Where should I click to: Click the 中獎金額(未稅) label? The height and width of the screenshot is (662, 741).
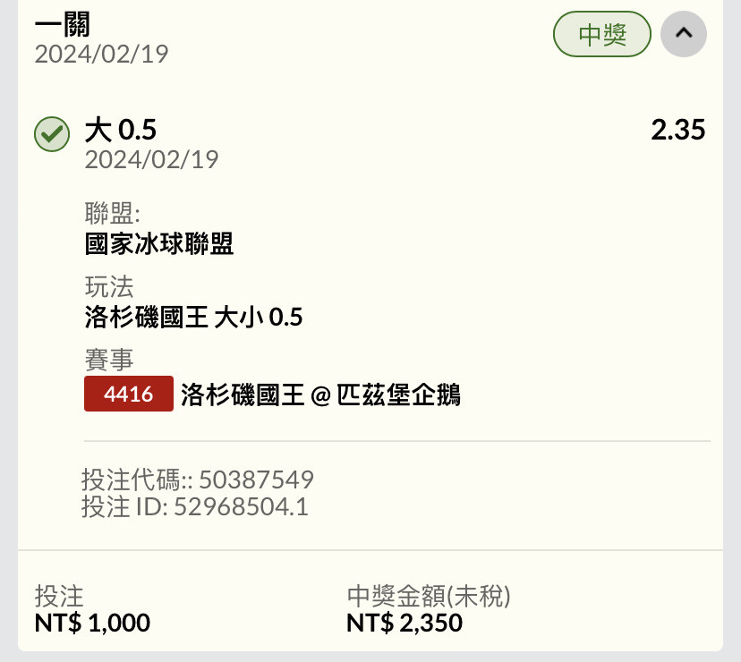[429, 596]
